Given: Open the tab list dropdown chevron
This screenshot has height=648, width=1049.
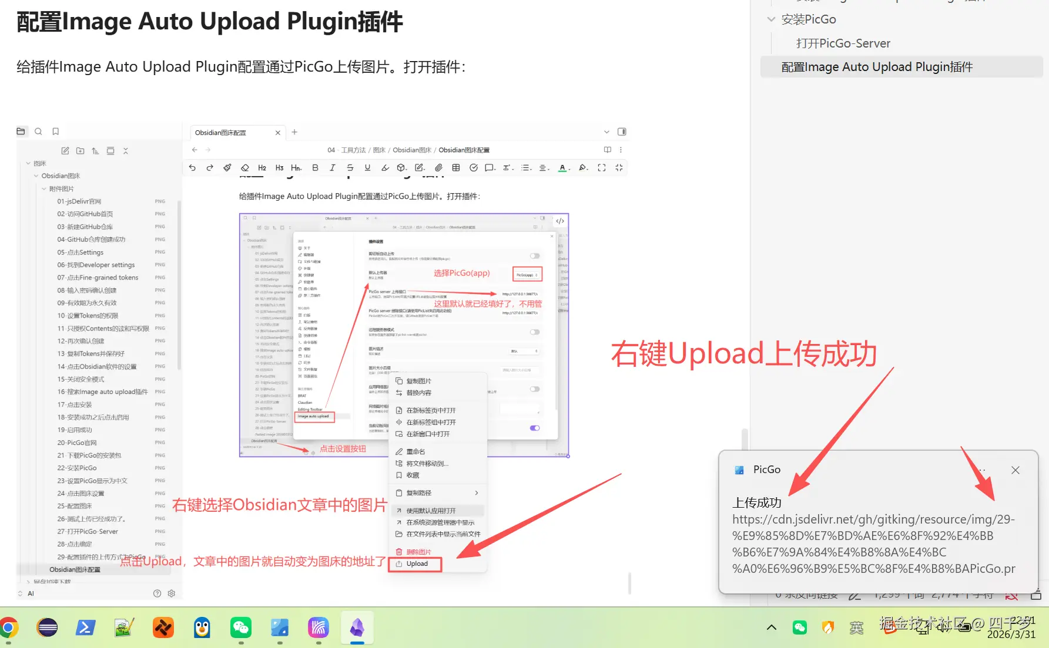Looking at the screenshot, I should 606,132.
